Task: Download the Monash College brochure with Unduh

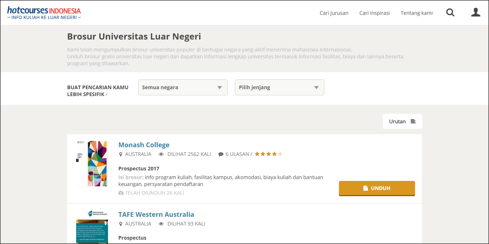Action: tap(377, 188)
